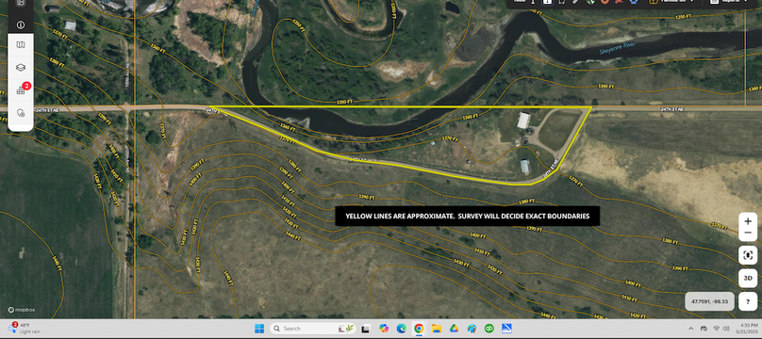Click the info icon in left sidebar
Screen dimensions: 762x339
tap(21, 24)
